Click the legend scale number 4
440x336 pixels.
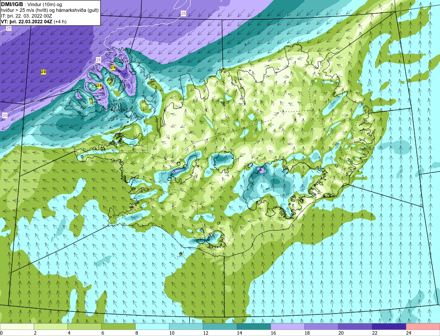click(x=69, y=333)
